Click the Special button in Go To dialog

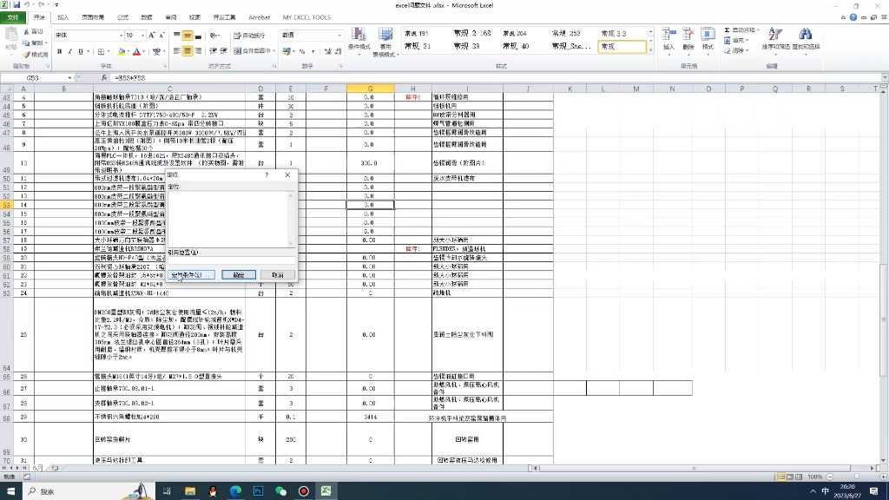point(192,275)
